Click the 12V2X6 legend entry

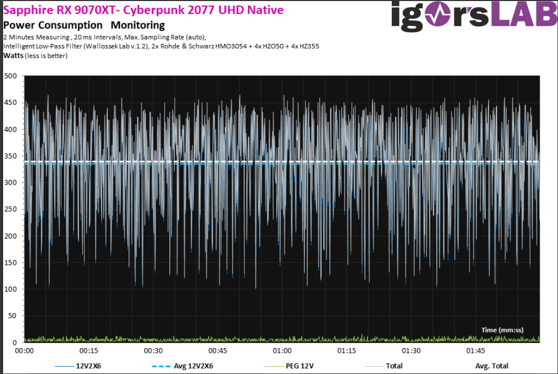pyautogui.click(x=78, y=366)
